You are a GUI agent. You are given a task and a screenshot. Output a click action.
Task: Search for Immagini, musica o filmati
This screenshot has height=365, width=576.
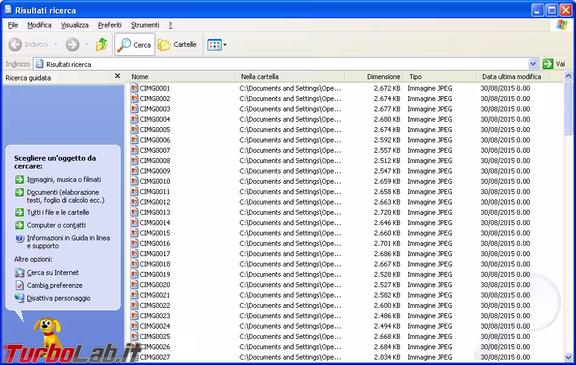tap(64, 179)
